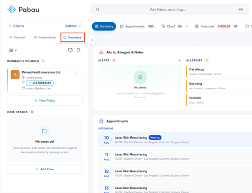The width and height of the screenshot is (252, 193).
Task: Click the Financials $12138.80 balance badge
Action: 224,26
